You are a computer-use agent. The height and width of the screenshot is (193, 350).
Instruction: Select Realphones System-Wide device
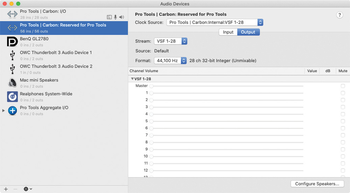(x=64, y=97)
